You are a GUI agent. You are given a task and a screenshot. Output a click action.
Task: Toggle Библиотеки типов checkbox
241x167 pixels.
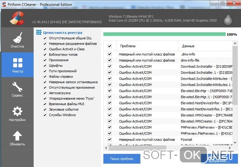click(45, 55)
